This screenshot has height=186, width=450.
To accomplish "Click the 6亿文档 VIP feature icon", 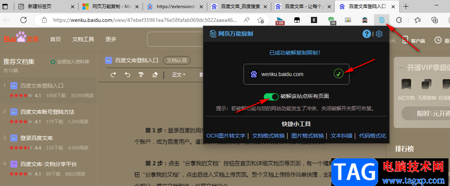I will [x=406, y=85].
